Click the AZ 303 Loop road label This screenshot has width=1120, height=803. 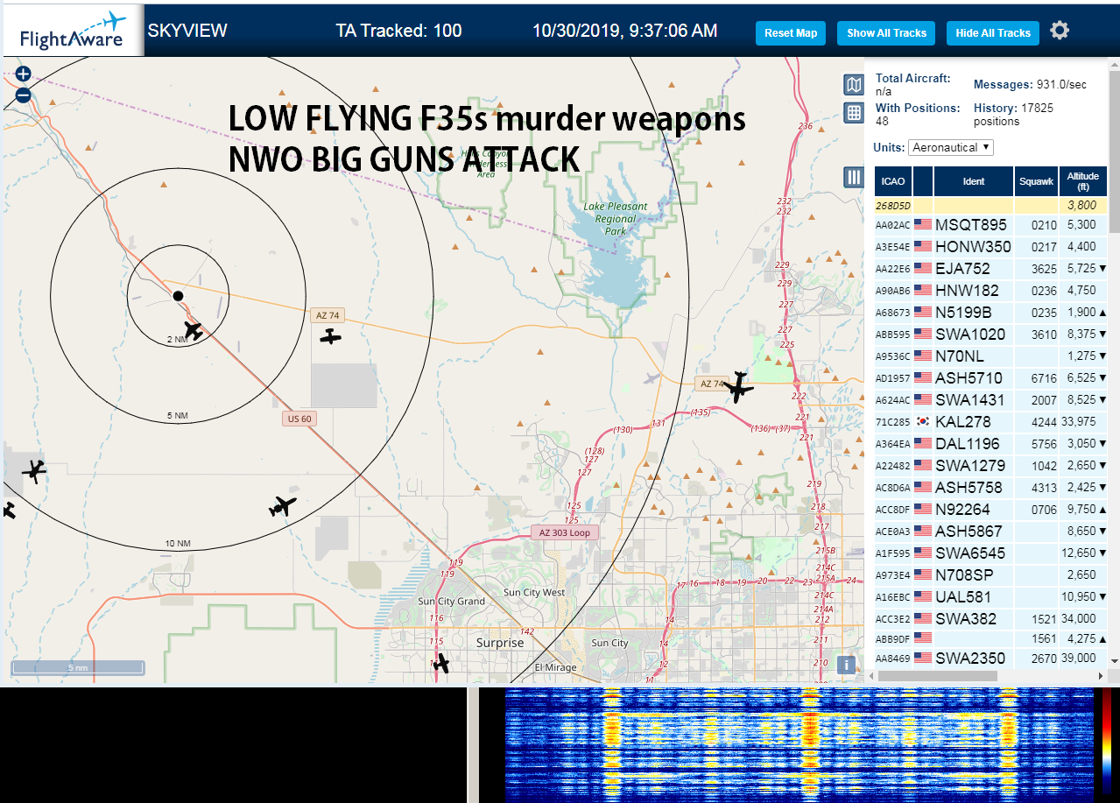coord(565,532)
